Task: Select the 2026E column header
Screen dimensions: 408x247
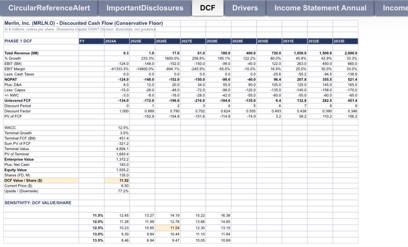Action: (x=168, y=41)
